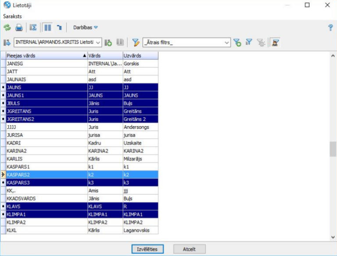Click the current row arrow indicator for KASPARS2

click(3, 175)
